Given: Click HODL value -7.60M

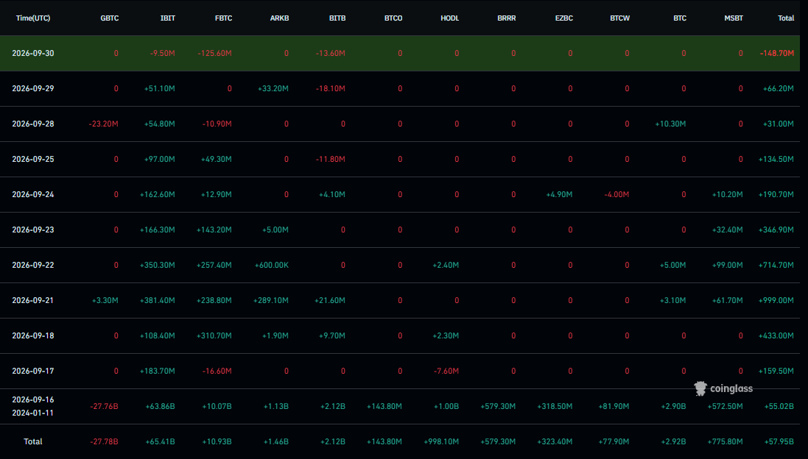Looking at the screenshot, I should (447, 371).
